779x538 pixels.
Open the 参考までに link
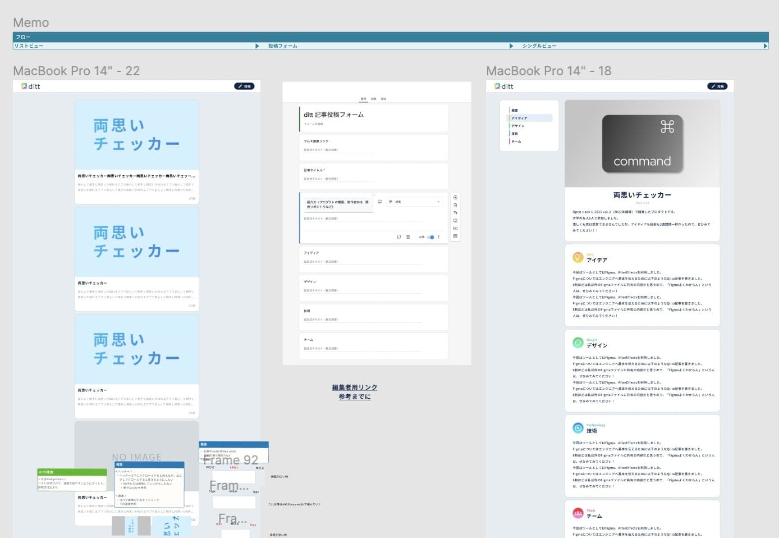point(354,396)
